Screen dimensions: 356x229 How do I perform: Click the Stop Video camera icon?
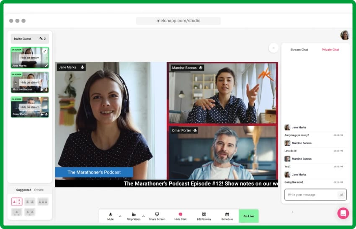click(x=134, y=214)
